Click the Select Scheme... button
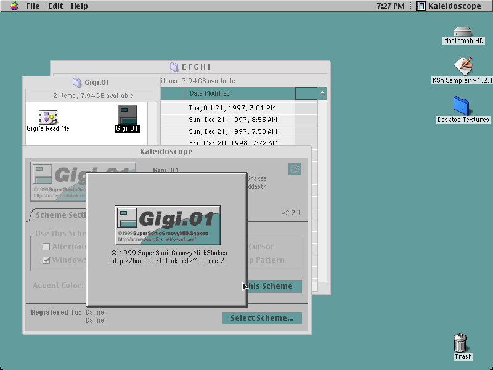 pos(262,318)
